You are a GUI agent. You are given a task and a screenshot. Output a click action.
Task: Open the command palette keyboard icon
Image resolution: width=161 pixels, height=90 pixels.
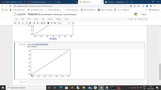coord(73,23)
